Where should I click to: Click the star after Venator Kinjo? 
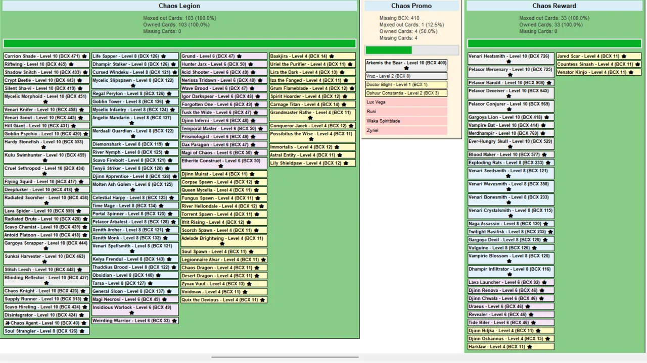click(x=631, y=73)
